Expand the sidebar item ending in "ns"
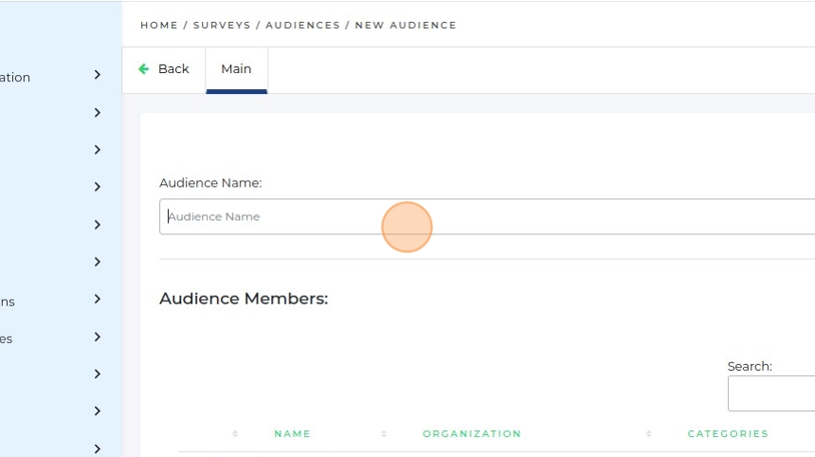Screen dimensions: 815x457 (98, 300)
